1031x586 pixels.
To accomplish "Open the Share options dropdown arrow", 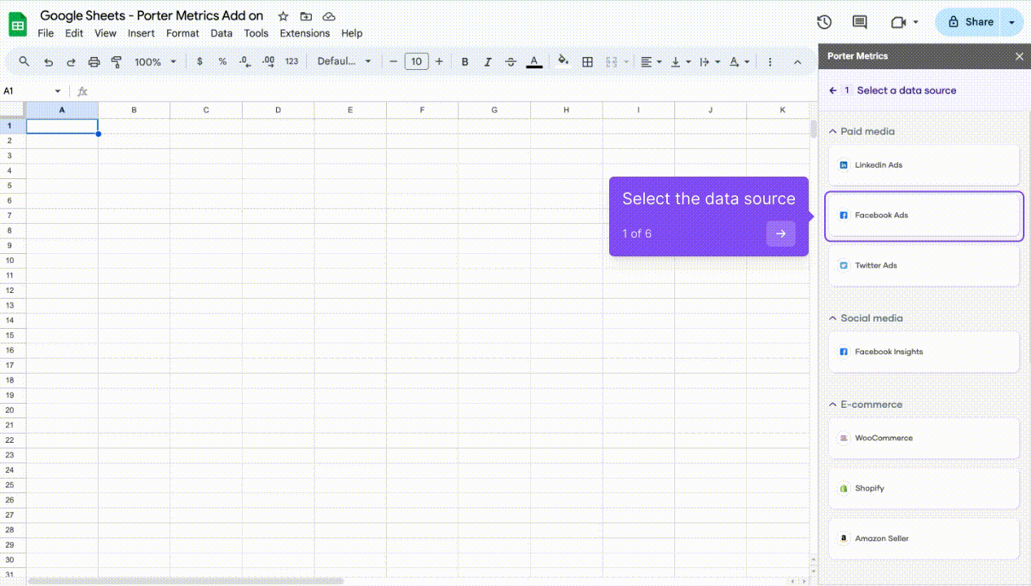I will [1011, 22].
